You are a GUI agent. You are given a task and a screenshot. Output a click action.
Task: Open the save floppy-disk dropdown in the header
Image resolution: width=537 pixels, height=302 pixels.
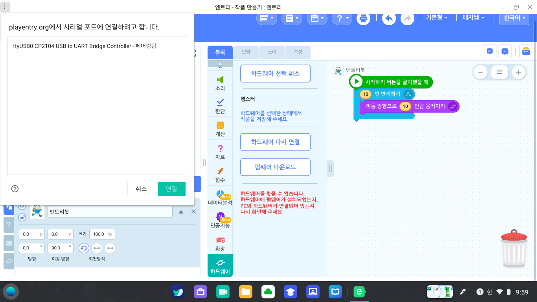(317, 18)
